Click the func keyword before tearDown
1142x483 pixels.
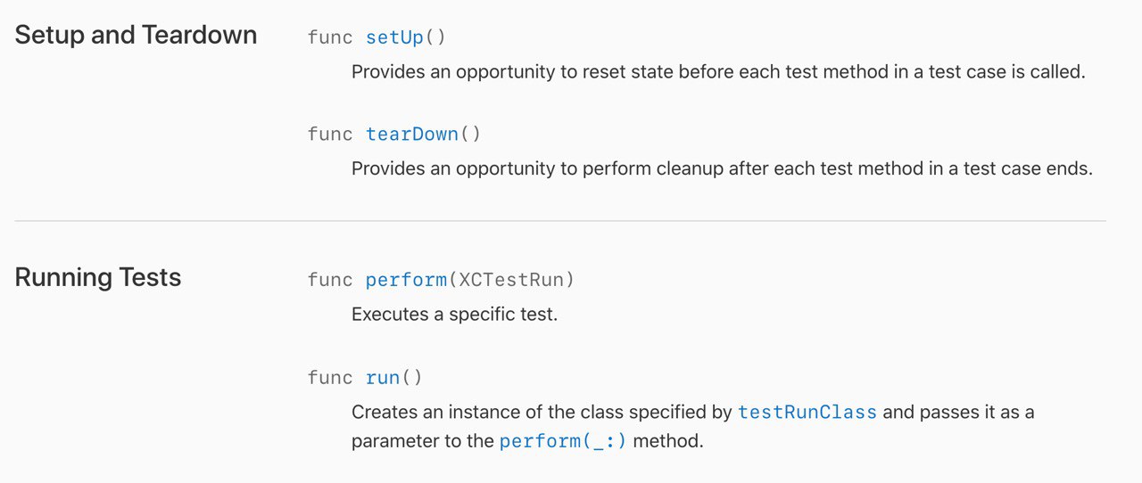coord(330,135)
